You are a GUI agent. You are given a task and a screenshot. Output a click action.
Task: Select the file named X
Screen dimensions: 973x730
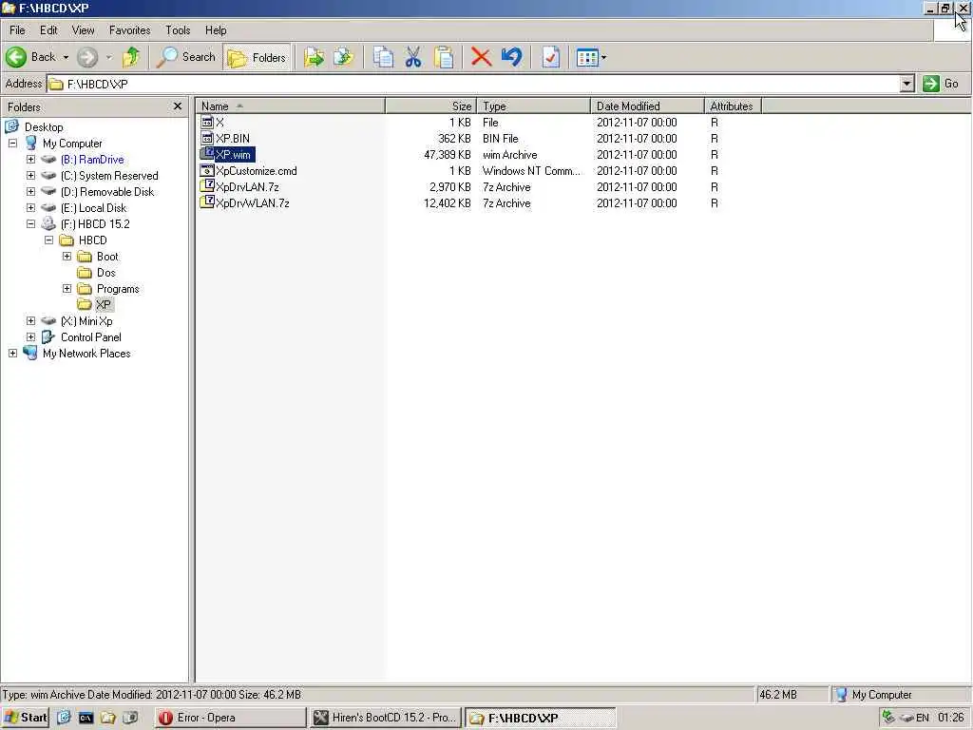pyautogui.click(x=219, y=123)
